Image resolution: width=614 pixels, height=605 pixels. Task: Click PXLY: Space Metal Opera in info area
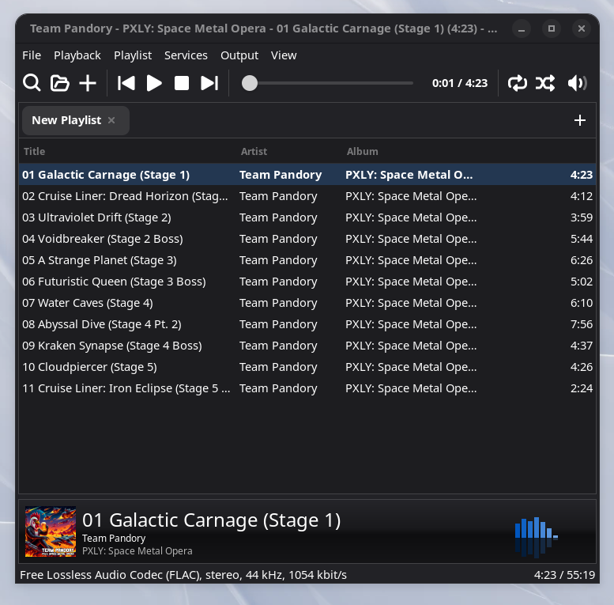(137, 551)
